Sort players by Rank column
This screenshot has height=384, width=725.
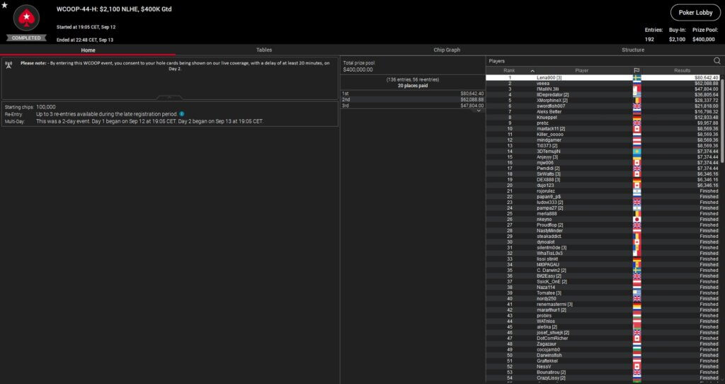tap(510, 71)
